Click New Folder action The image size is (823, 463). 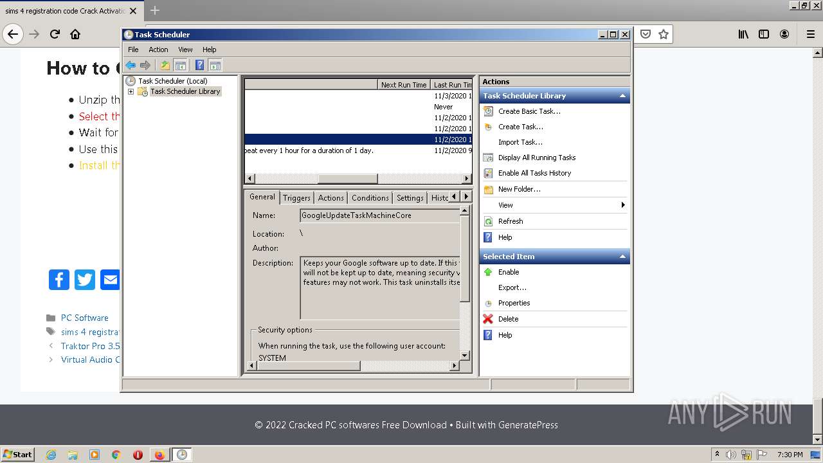[520, 189]
